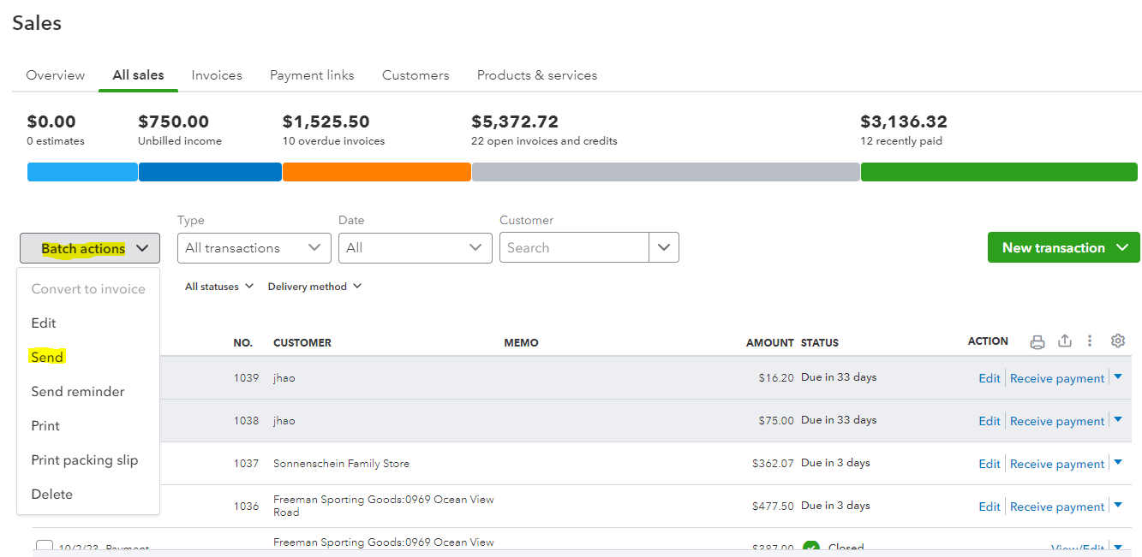Click Receive payment for invoice 1038
The image size is (1142, 557).
click(x=1057, y=421)
